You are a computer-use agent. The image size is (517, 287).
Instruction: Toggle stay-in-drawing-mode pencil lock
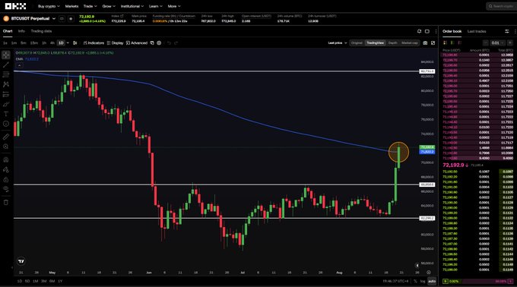(x=6, y=170)
